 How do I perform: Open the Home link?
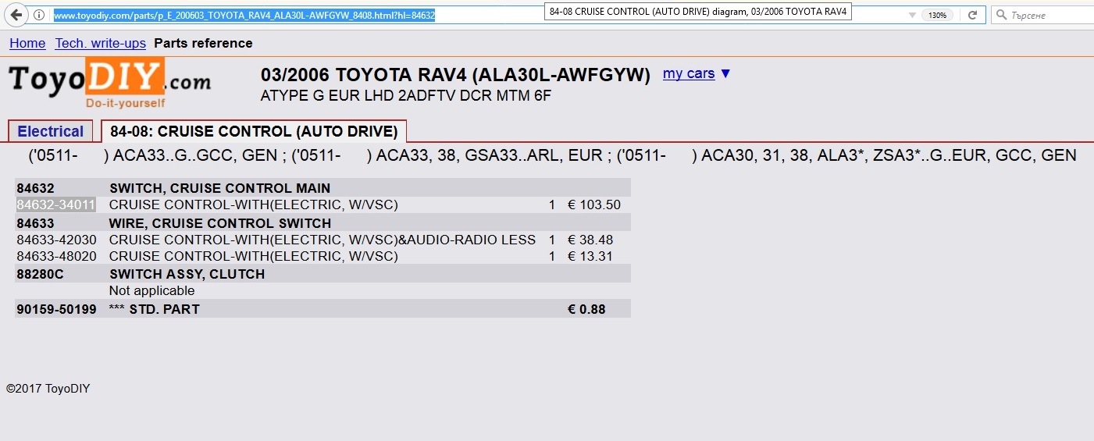(27, 43)
